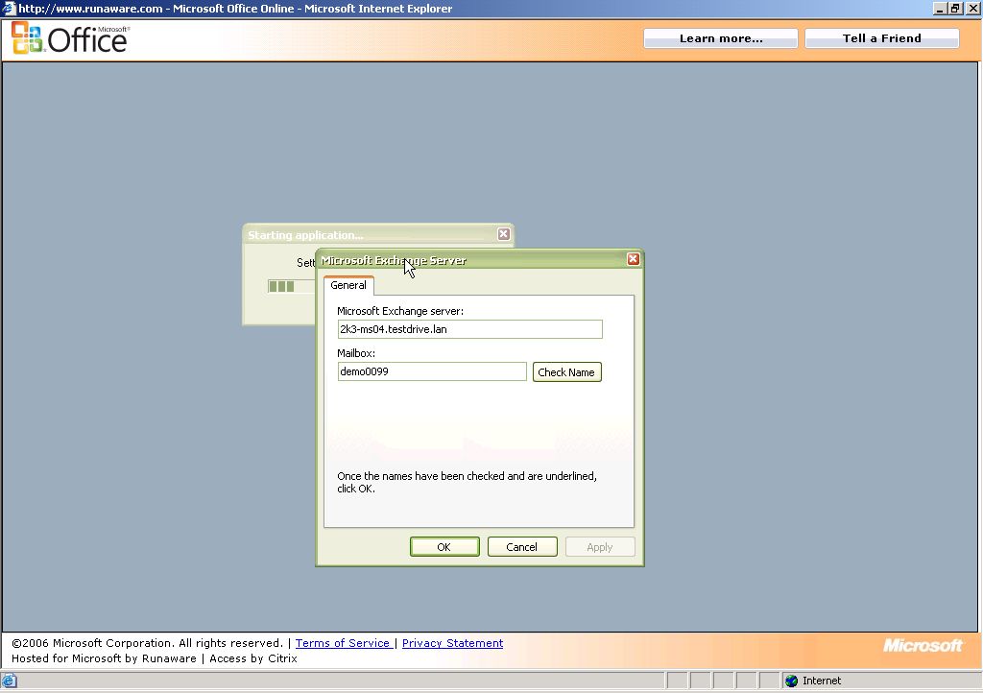This screenshot has width=983, height=693.
Task: Click into the Mailbox text field
Action: coord(432,371)
